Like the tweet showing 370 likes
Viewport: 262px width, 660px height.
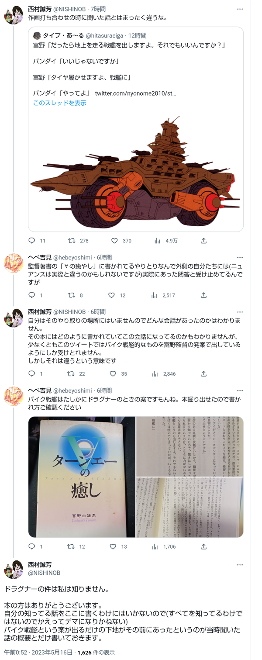114,241
